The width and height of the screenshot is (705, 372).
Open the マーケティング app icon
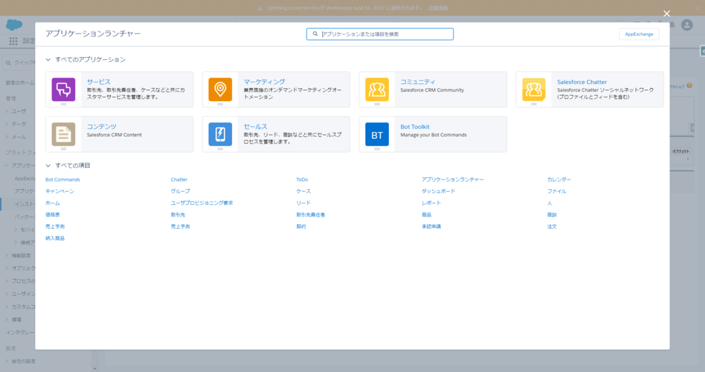tap(220, 89)
